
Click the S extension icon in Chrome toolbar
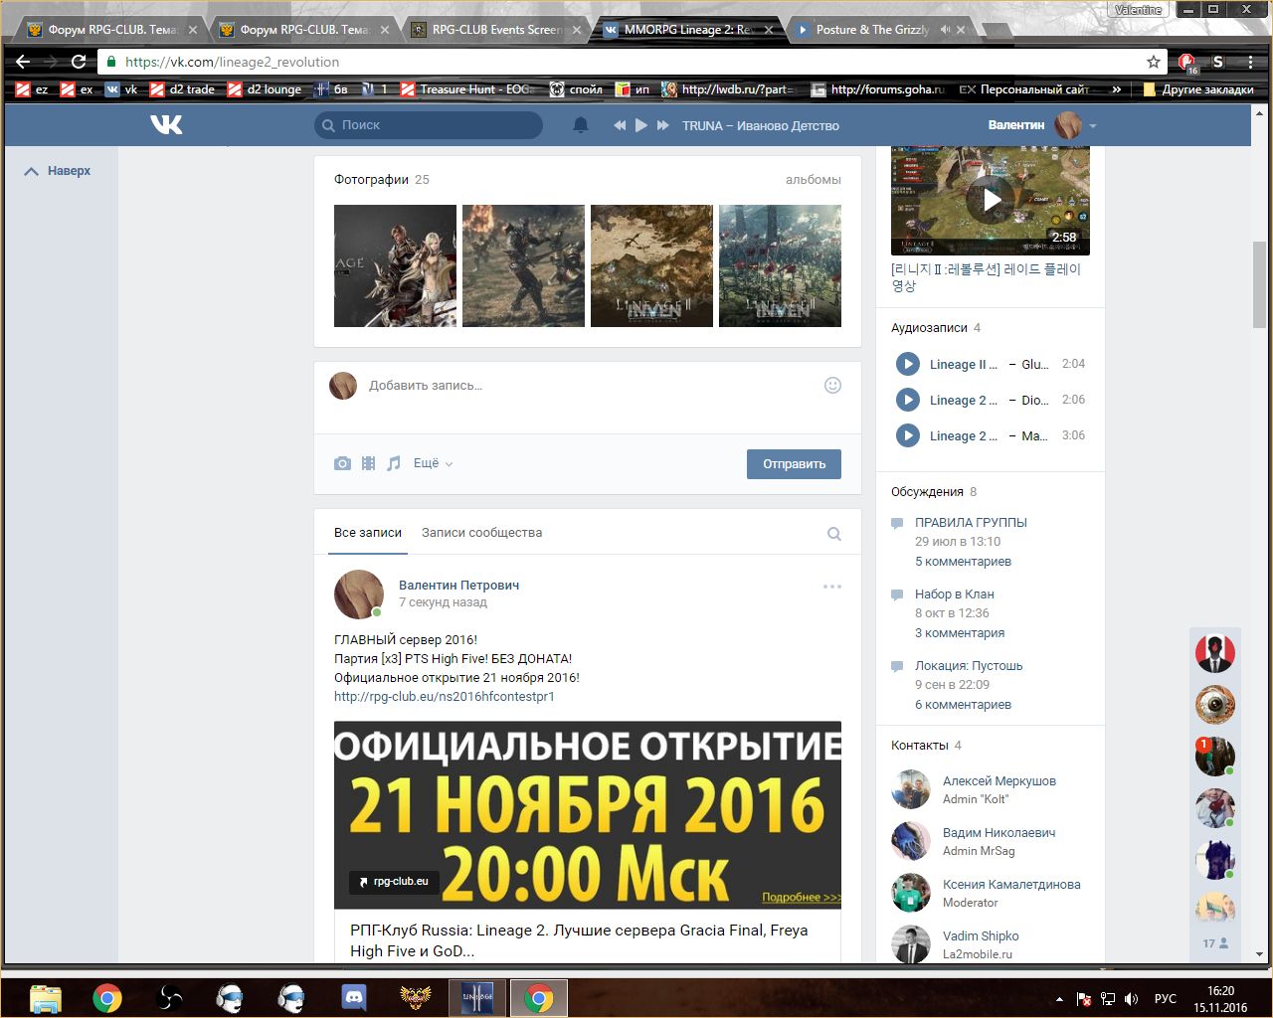coord(1218,62)
